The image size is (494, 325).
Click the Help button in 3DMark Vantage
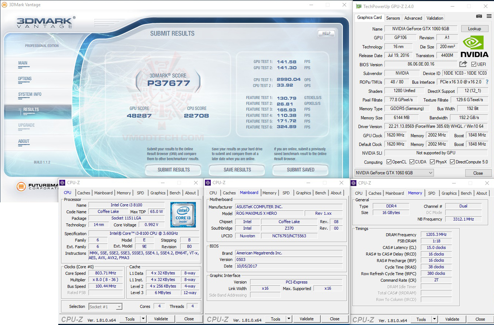coord(326,33)
